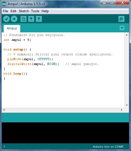Viewport: 131px width, 151px height.
Task: Click the Upload arrow button
Action: (14, 19)
